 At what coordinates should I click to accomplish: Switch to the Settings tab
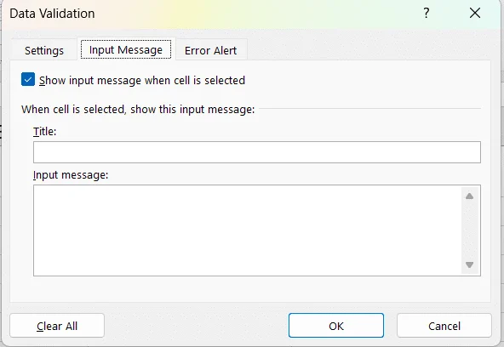click(44, 51)
